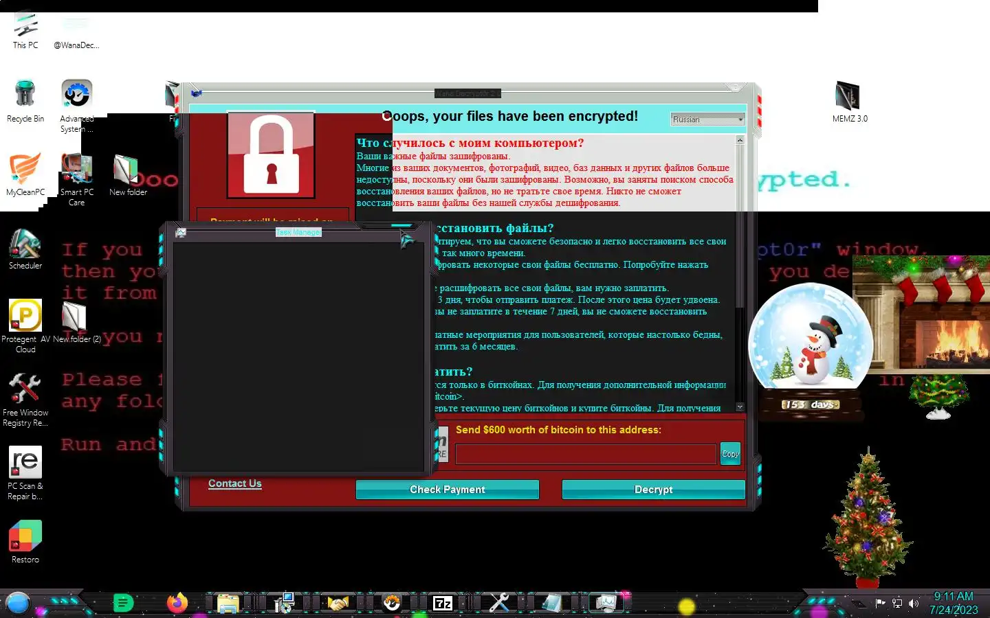This screenshot has width=990, height=618.
Task: Open the green notes app on taskbar
Action: (x=123, y=603)
